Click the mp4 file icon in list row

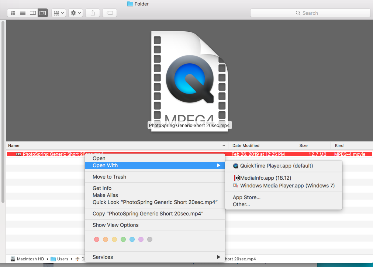click(x=18, y=154)
